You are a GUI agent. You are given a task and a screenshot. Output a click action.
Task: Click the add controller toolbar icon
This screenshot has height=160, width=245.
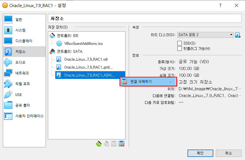(x=99, y=144)
